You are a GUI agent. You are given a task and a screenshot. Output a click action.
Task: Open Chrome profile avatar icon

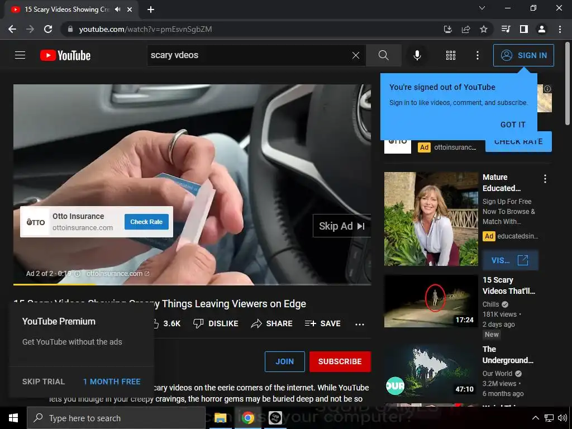pos(542,29)
